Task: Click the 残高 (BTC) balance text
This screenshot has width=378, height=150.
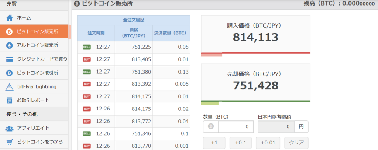Action: 340,3
